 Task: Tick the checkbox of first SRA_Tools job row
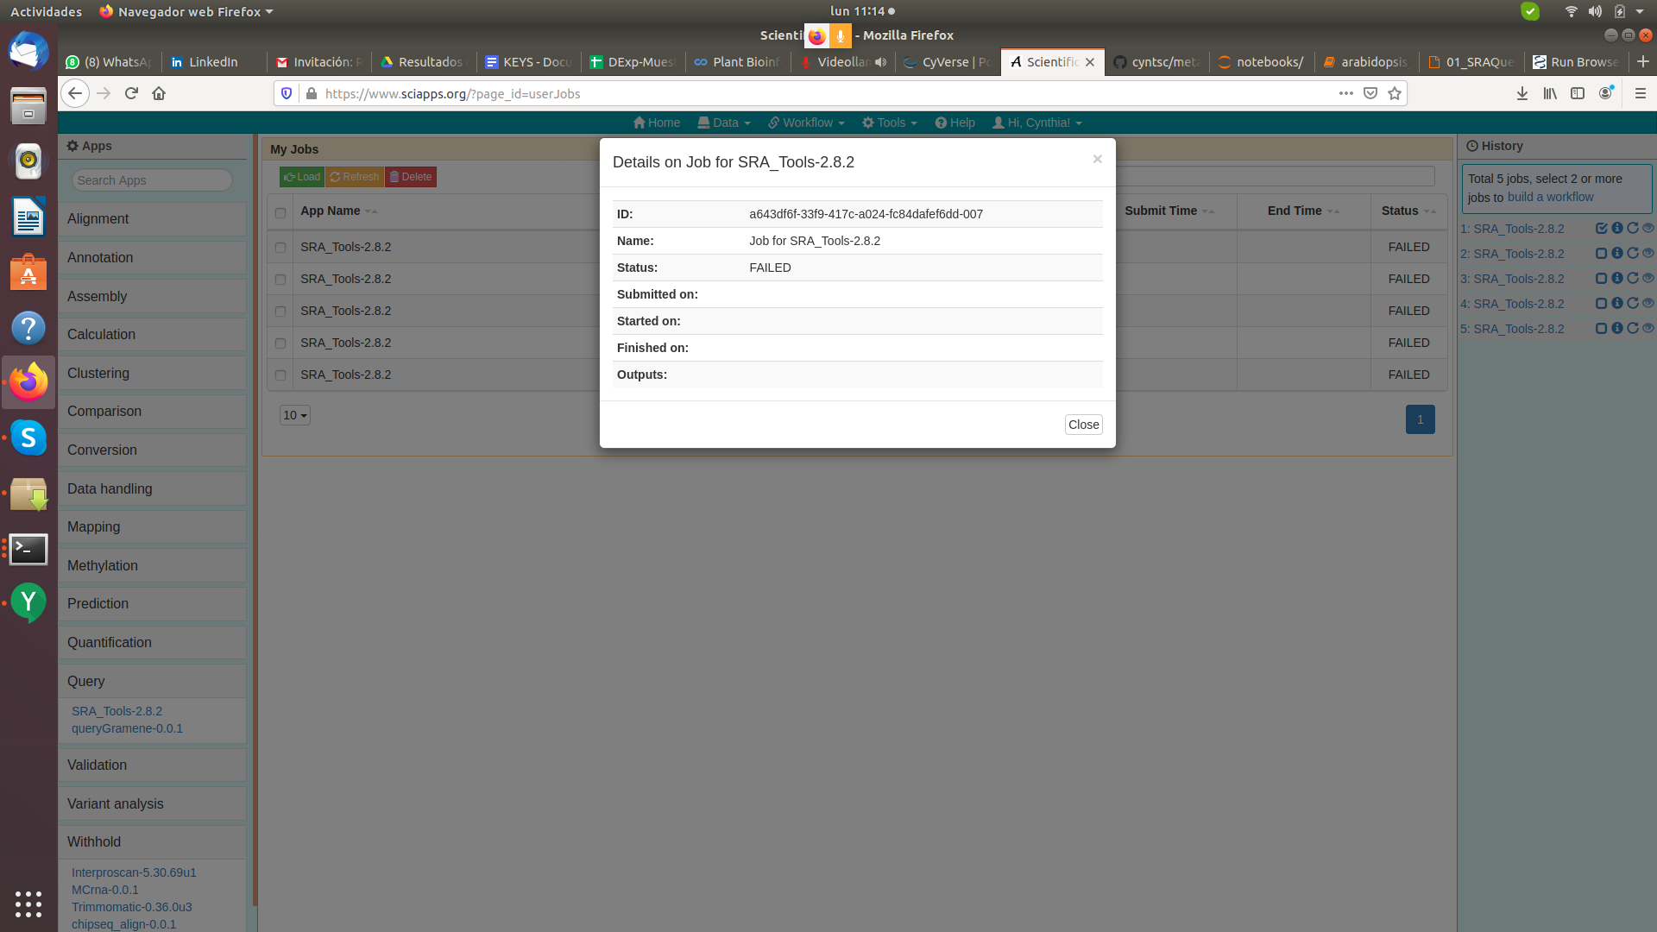tap(280, 248)
